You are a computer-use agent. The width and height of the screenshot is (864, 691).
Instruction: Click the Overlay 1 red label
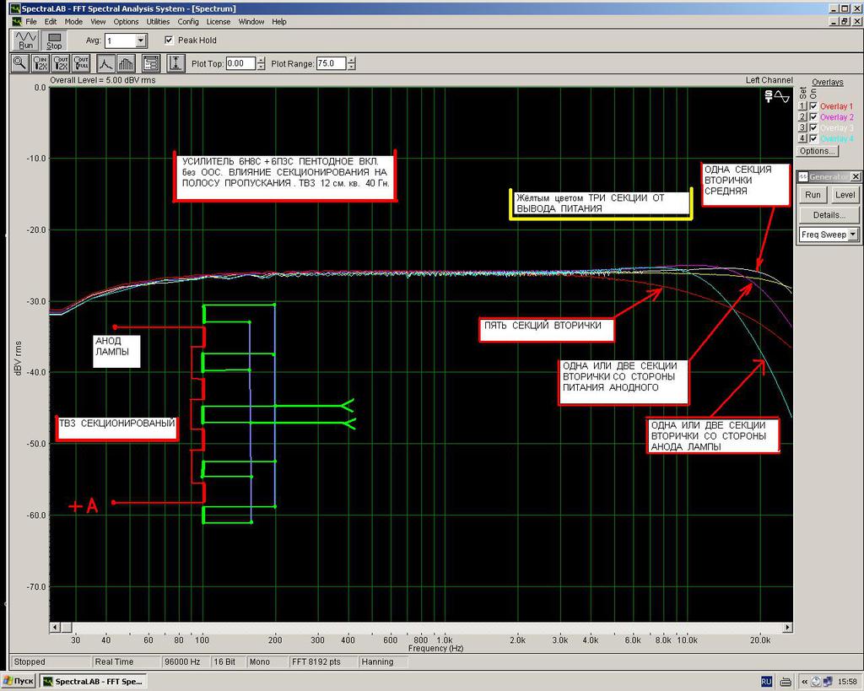(836, 106)
